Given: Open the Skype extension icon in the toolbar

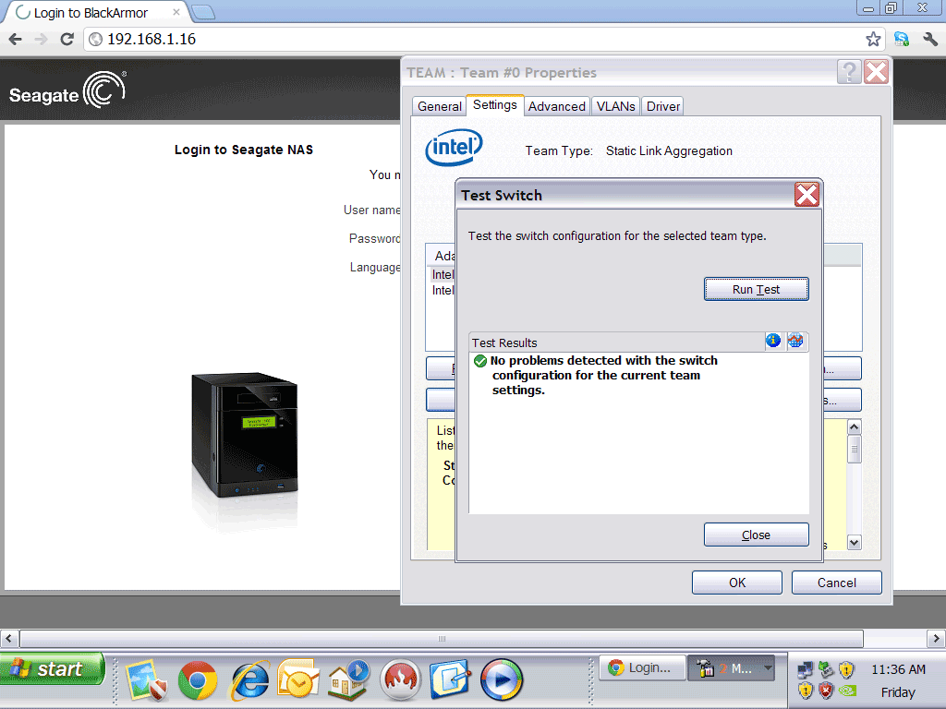Looking at the screenshot, I should (x=902, y=39).
